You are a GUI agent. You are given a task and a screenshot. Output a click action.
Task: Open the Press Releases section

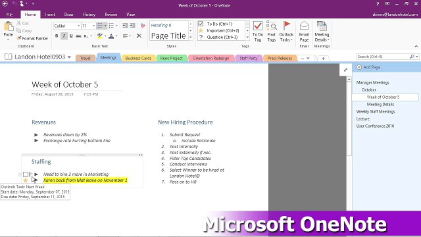[x=280, y=58]
